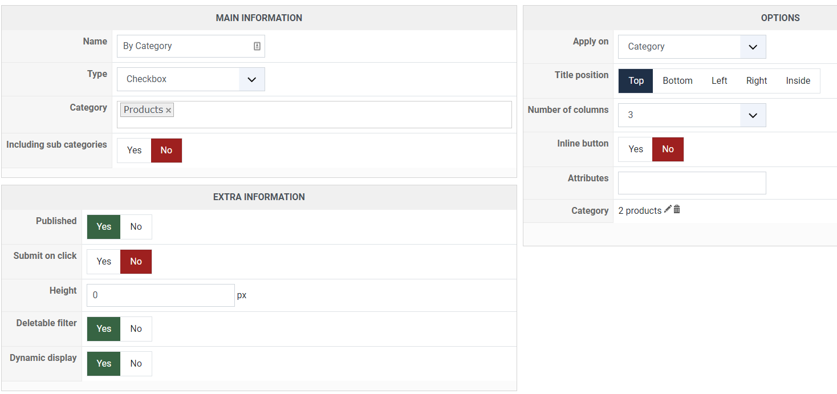Select Left title position
The height and width of the screenshot is (394, 837).
click(719, 81)
